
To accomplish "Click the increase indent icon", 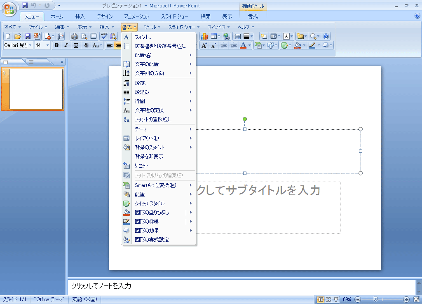I will (x=234, y=45).
